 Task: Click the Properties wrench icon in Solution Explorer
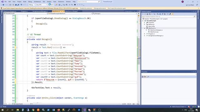point(170,14)
